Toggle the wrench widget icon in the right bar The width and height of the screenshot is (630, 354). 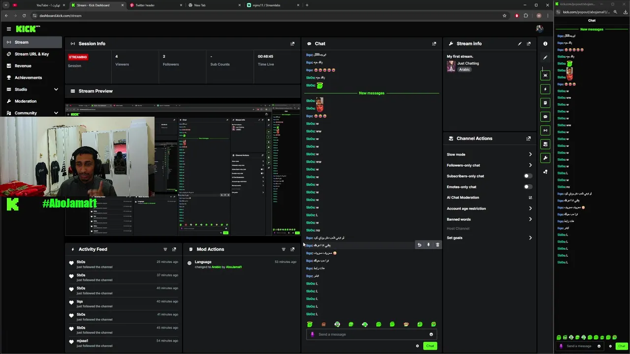[545, 158]
